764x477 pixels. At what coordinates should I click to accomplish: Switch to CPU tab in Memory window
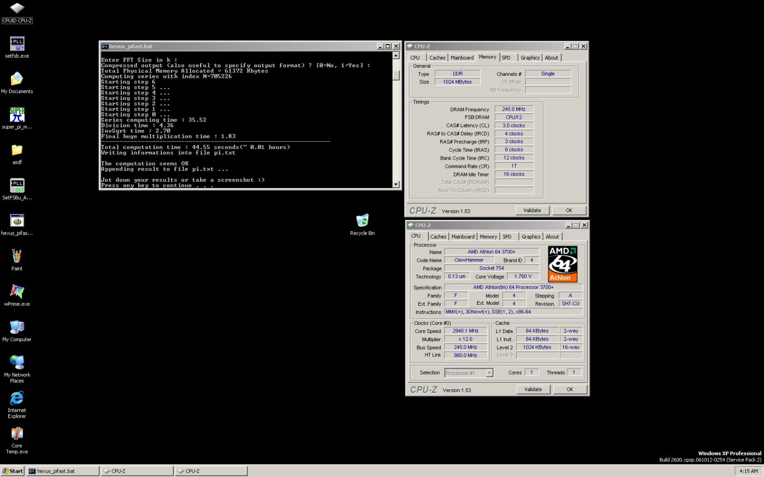click(415, 58)
